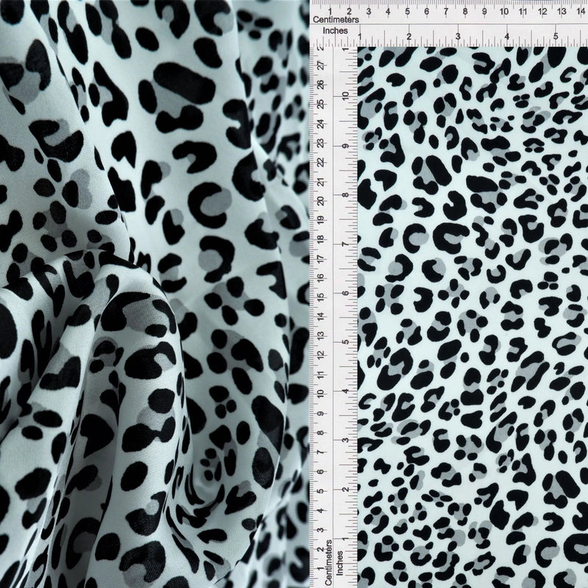Select the 7 mark on the vertical inches ruler
Screen dimensions: 588x588
(345, 244)
